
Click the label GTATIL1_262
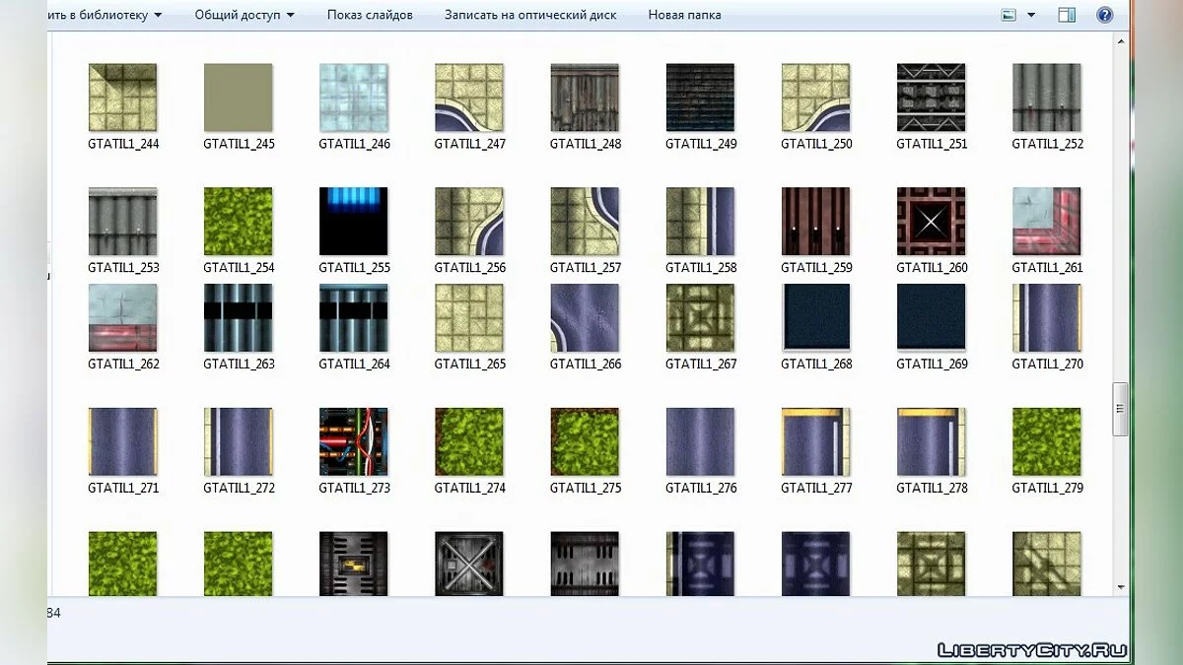coord(122,365)
